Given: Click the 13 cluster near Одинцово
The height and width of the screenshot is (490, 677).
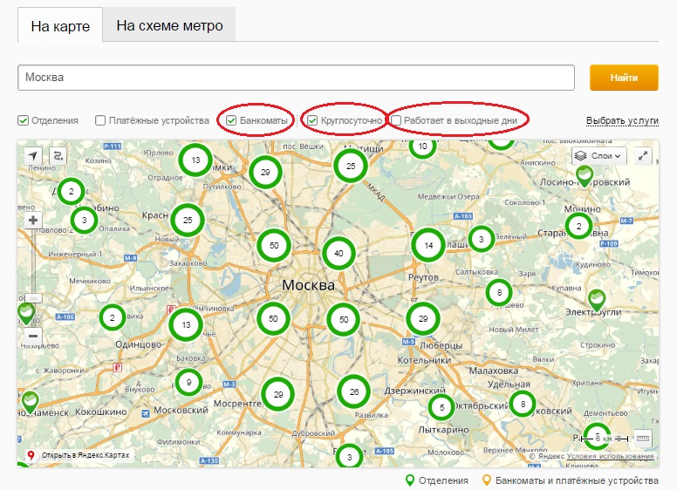Looking at the screenshot, I should pyautogui.click(x=186, y=325).
